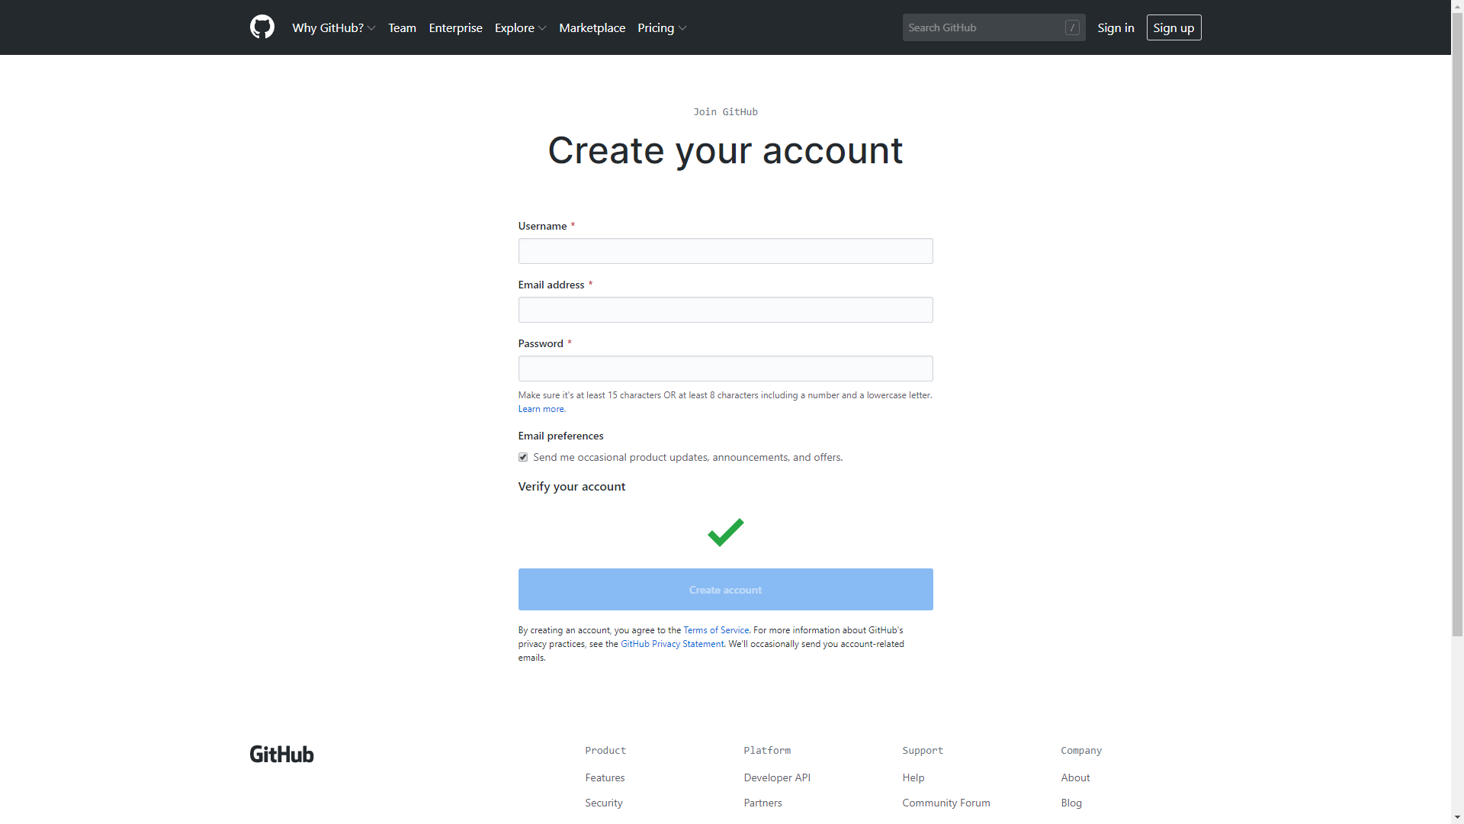Open the Team menu item

tap(402, 27)
